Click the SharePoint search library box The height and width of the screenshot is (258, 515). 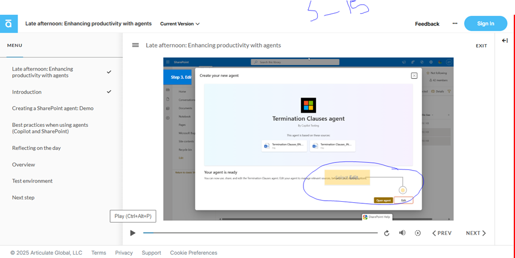click(295, 62)
